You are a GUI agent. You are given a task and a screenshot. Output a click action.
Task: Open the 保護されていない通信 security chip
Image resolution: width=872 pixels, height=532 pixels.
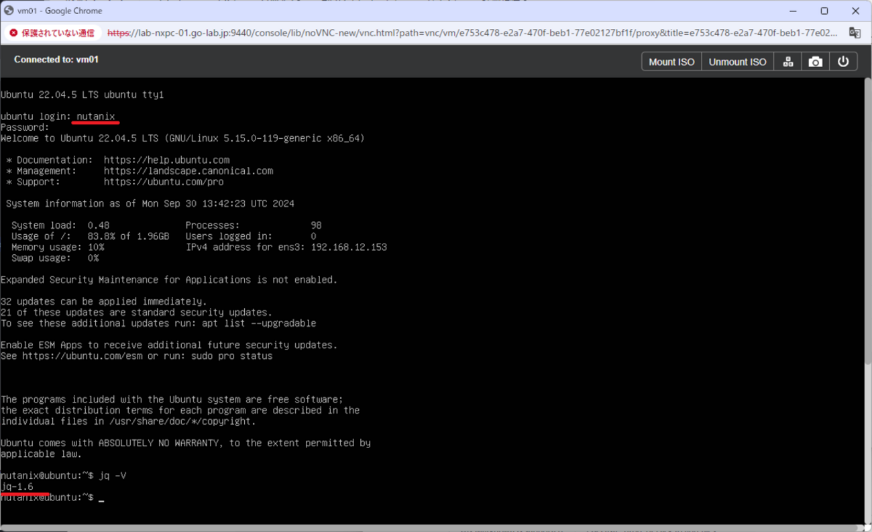pyautogui.click(x=52, y=33)
